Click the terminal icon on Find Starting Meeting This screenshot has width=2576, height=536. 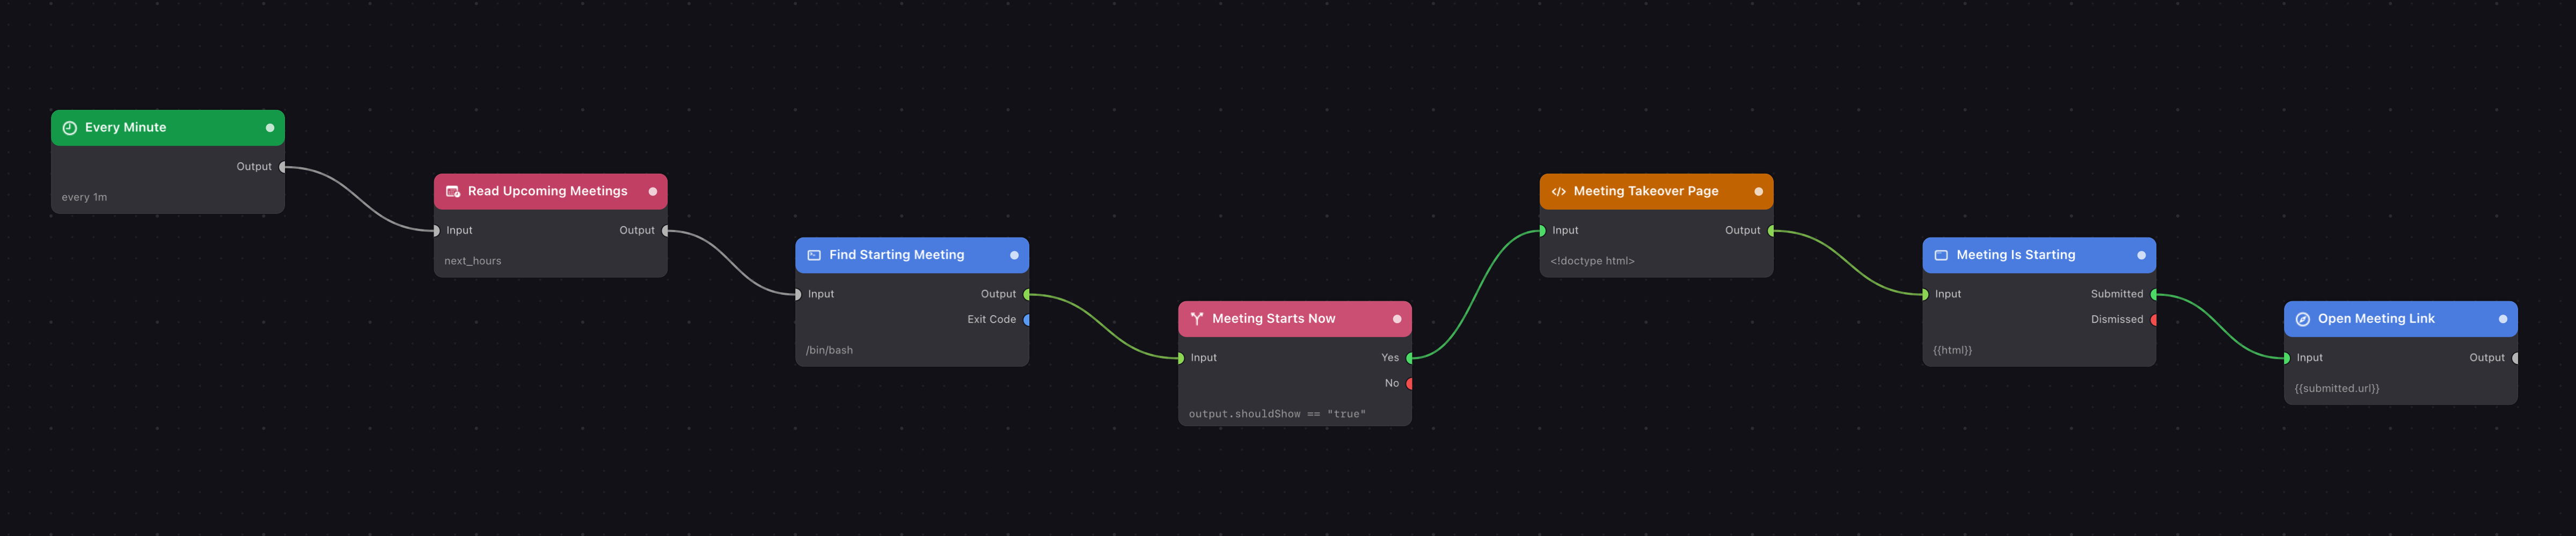coord(814,256)
